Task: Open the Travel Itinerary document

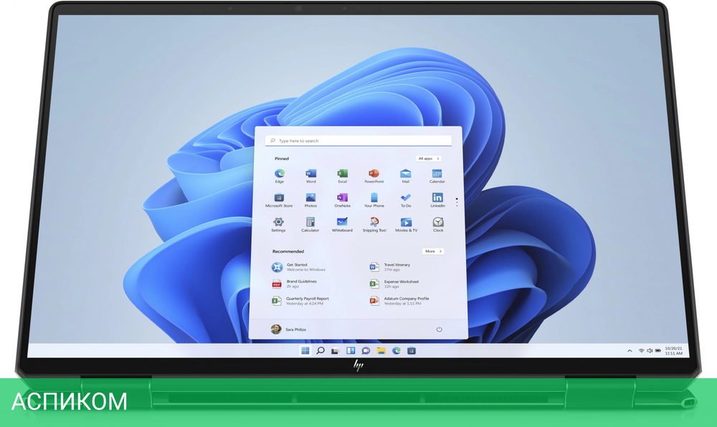Action: point(397,267)
